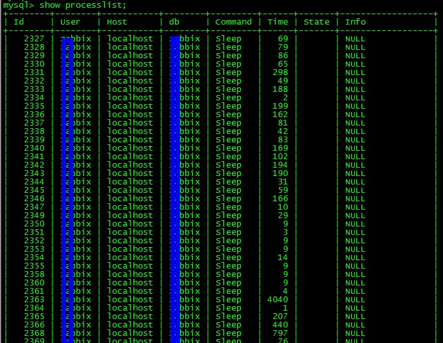443x343 pixels.
Task: Click the Time value 207
Action: (x=280, y=316)
